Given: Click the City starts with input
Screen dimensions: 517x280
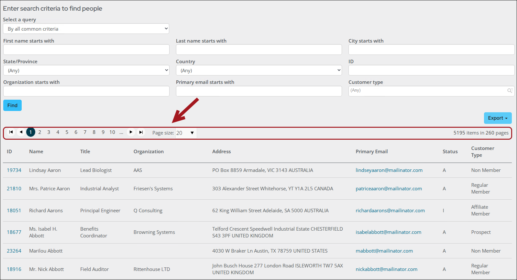Looking at the screenshot, I should coord(431,50).
